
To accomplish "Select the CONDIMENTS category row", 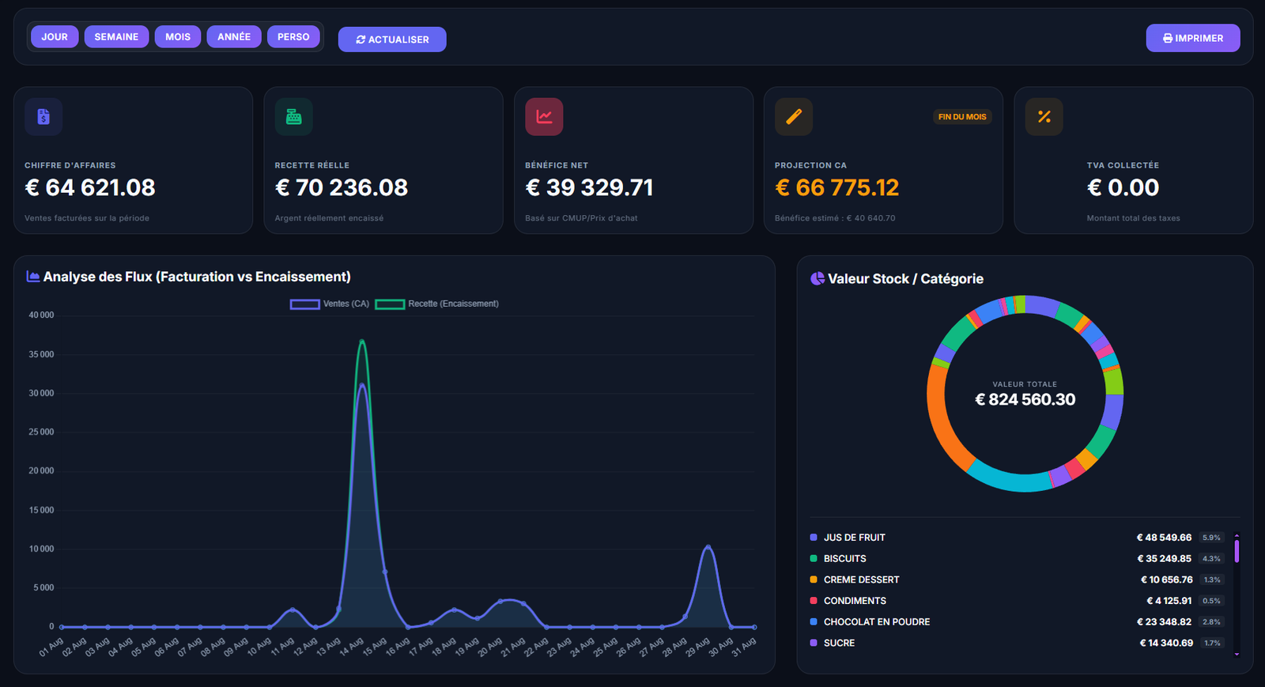I will 1017,601.
